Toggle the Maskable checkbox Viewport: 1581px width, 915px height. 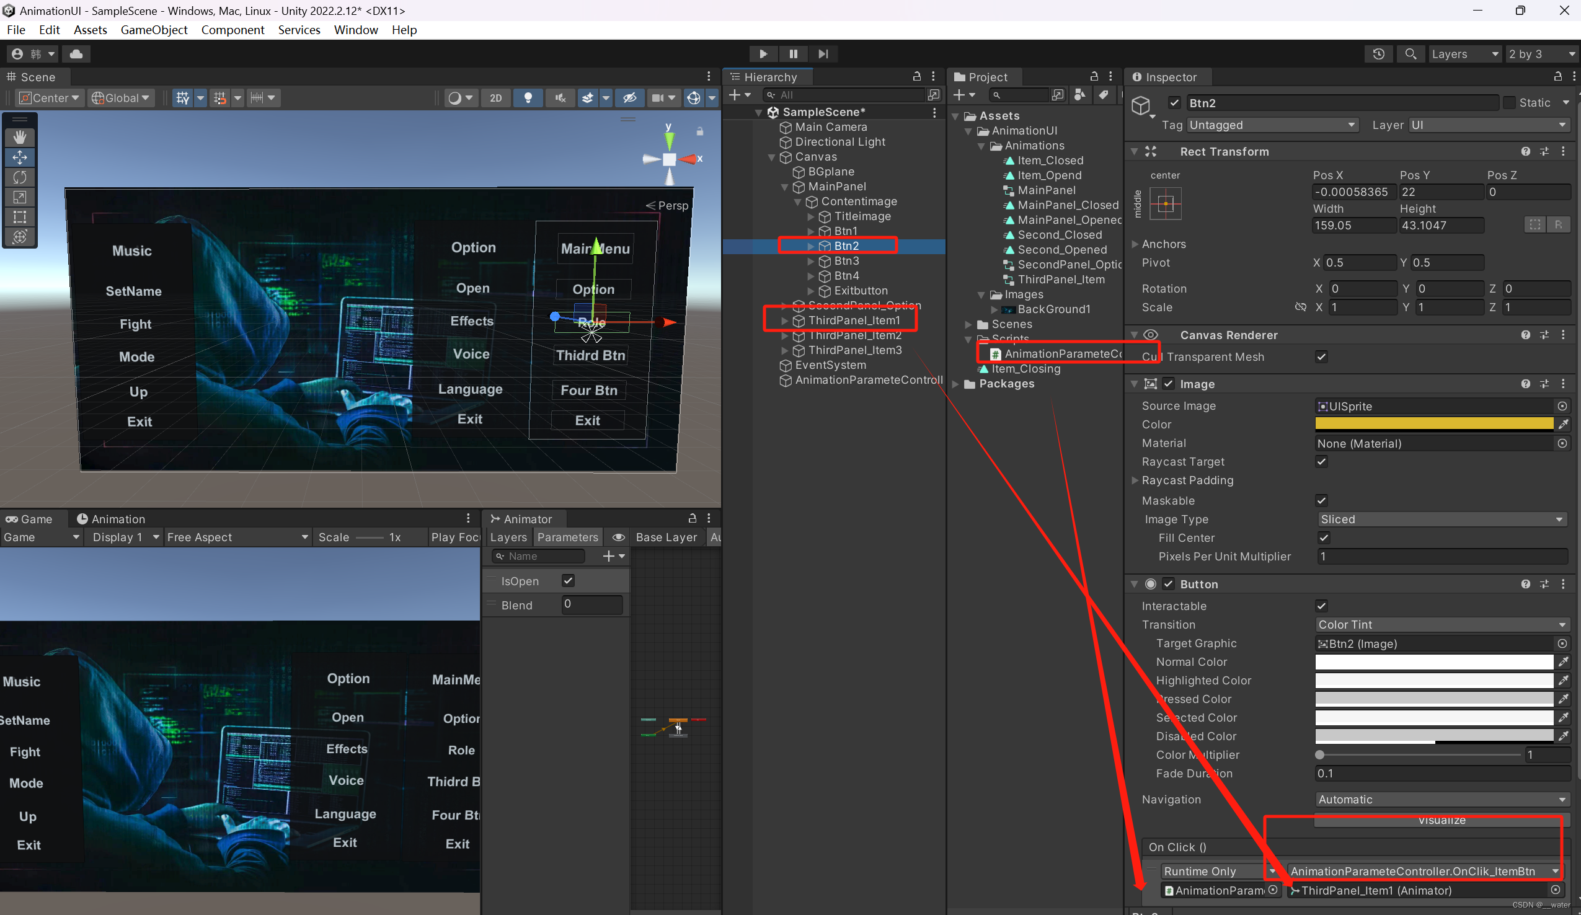click(1321, 500)
